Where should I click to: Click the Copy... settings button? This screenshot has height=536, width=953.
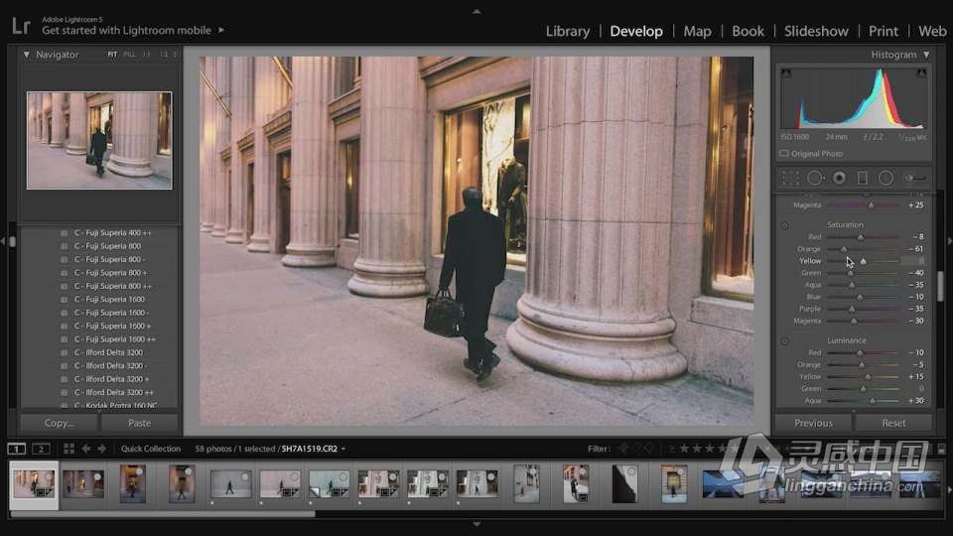[59, 423]
